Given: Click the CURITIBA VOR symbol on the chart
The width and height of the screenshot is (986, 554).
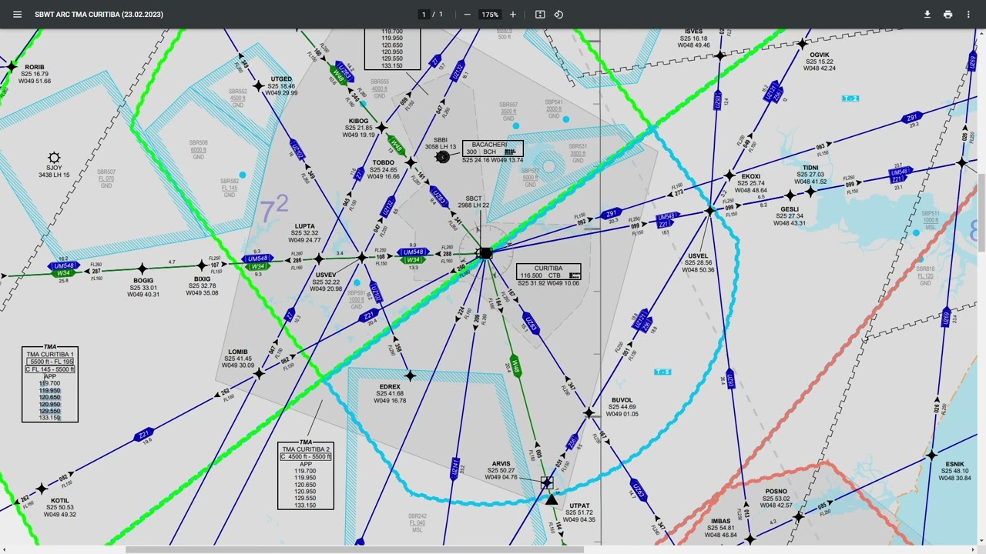Looking at the screenshot, I should (485, 253).
